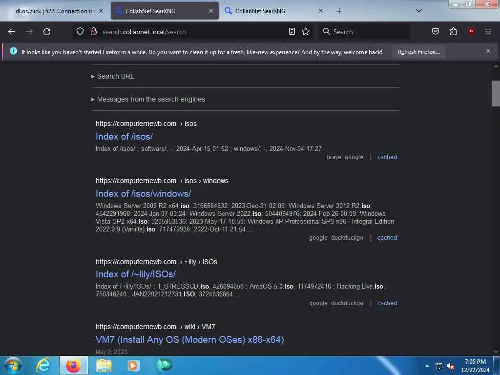The height and width of the screenshot is (375, 500).
Task: Click the Refresh Firefox button
Action: pyautogui.click(x=418, y=52)
